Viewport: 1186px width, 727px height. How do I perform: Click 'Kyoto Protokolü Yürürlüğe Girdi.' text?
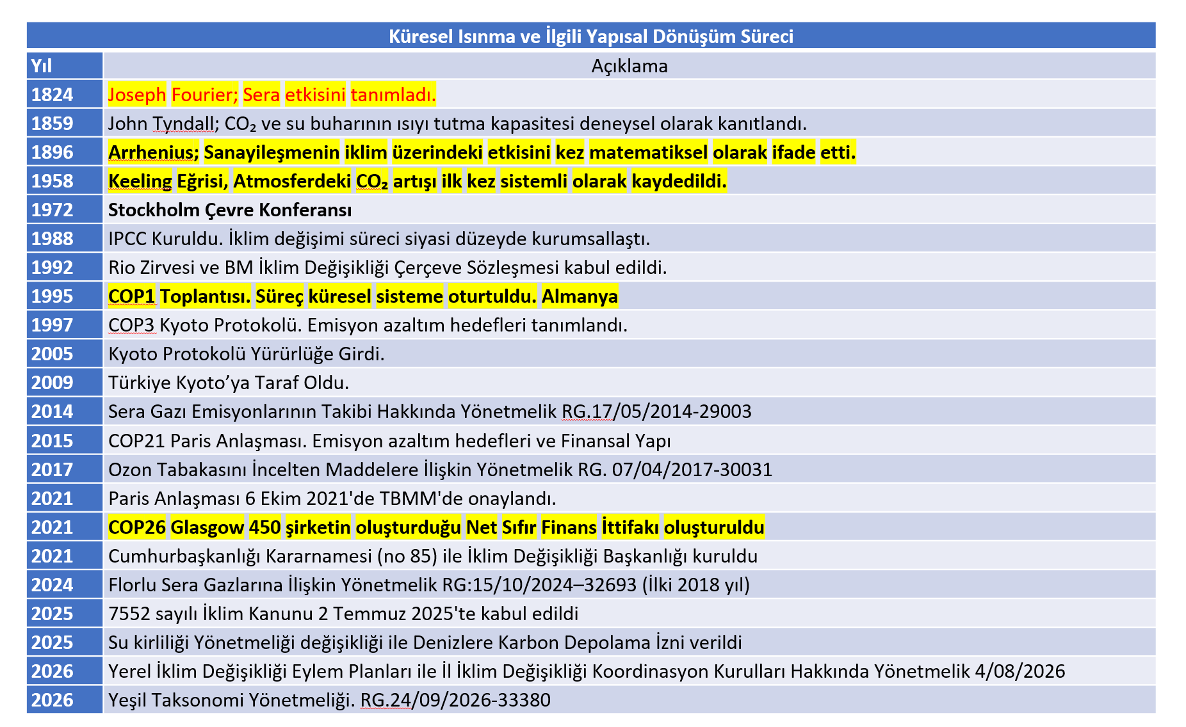(246, 354)
